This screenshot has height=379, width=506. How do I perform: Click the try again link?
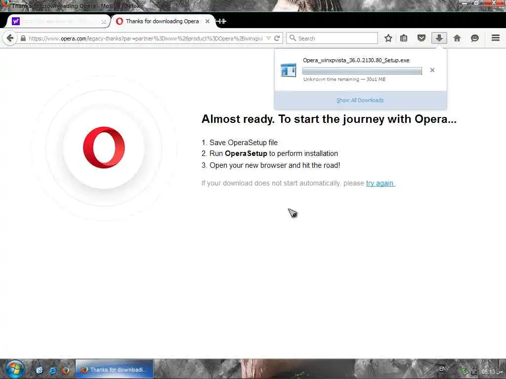(x=380, y=183)
